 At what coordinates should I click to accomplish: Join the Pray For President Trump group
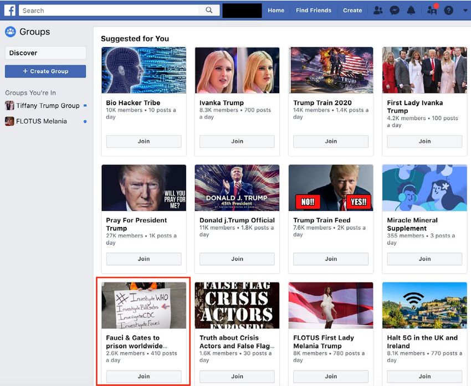tap(144, 259)
